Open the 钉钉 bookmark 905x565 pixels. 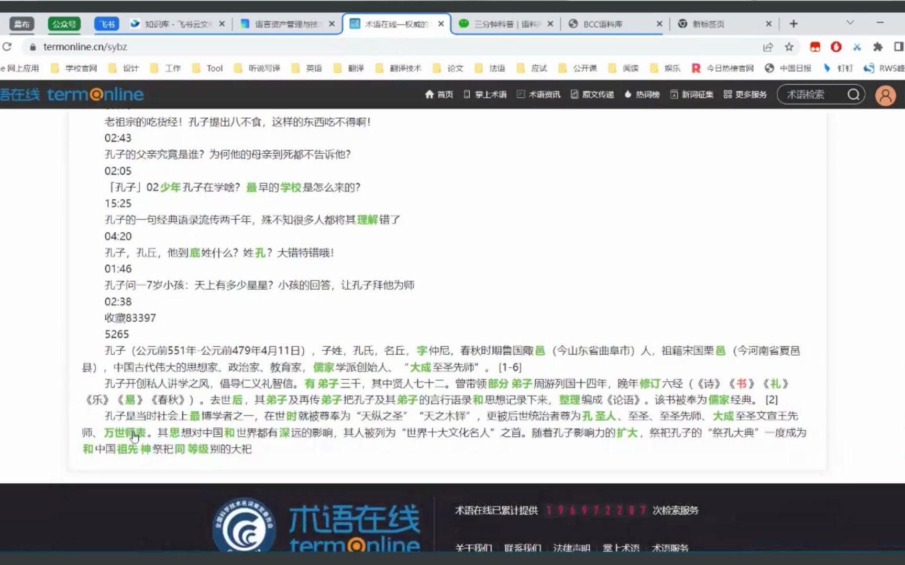838,69
